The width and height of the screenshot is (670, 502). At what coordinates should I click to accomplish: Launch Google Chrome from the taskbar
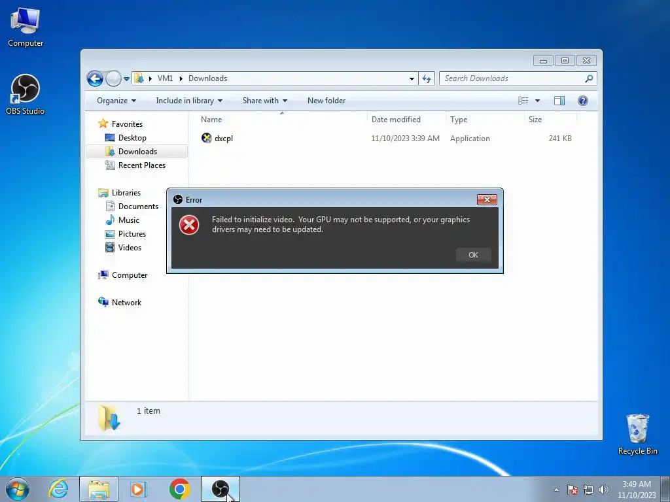[179, 489]
